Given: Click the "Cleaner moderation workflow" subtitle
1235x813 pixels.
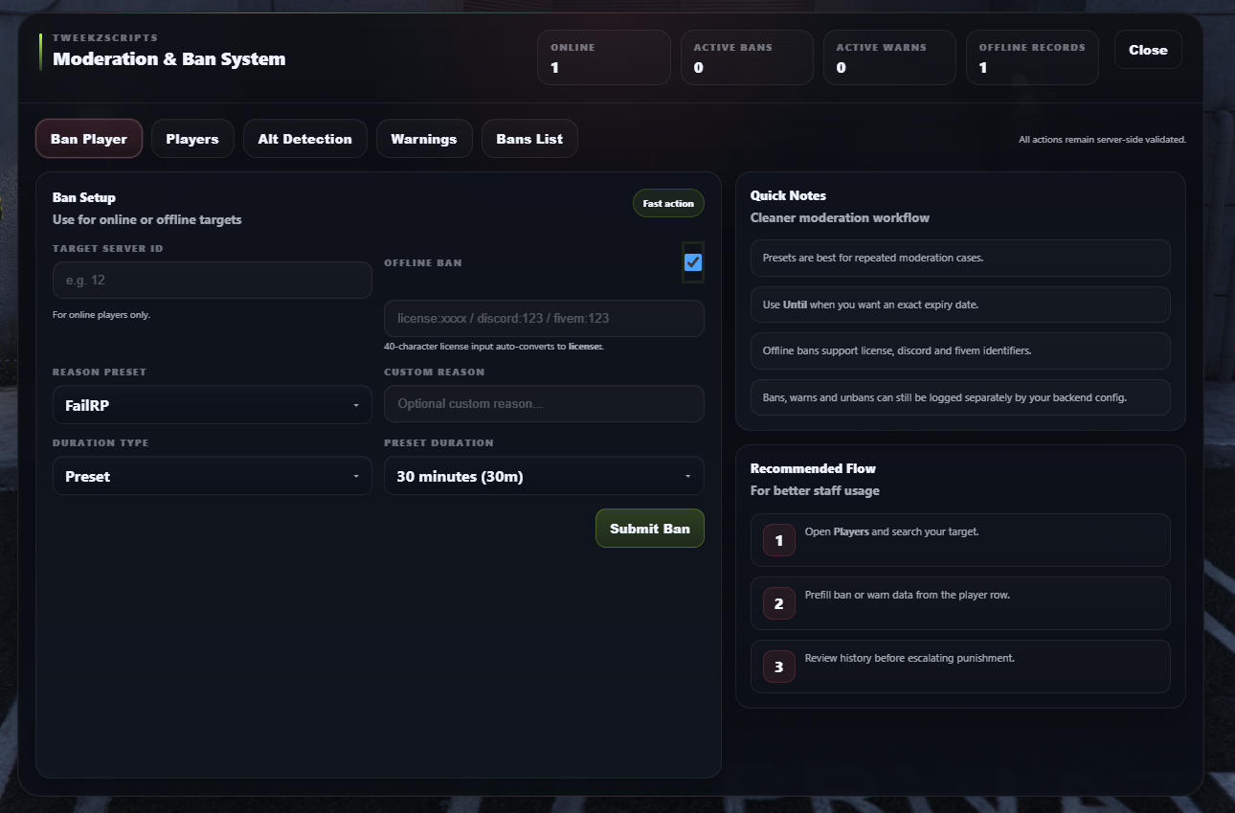Looking at the screenshot, I should (x=840, y=217).
